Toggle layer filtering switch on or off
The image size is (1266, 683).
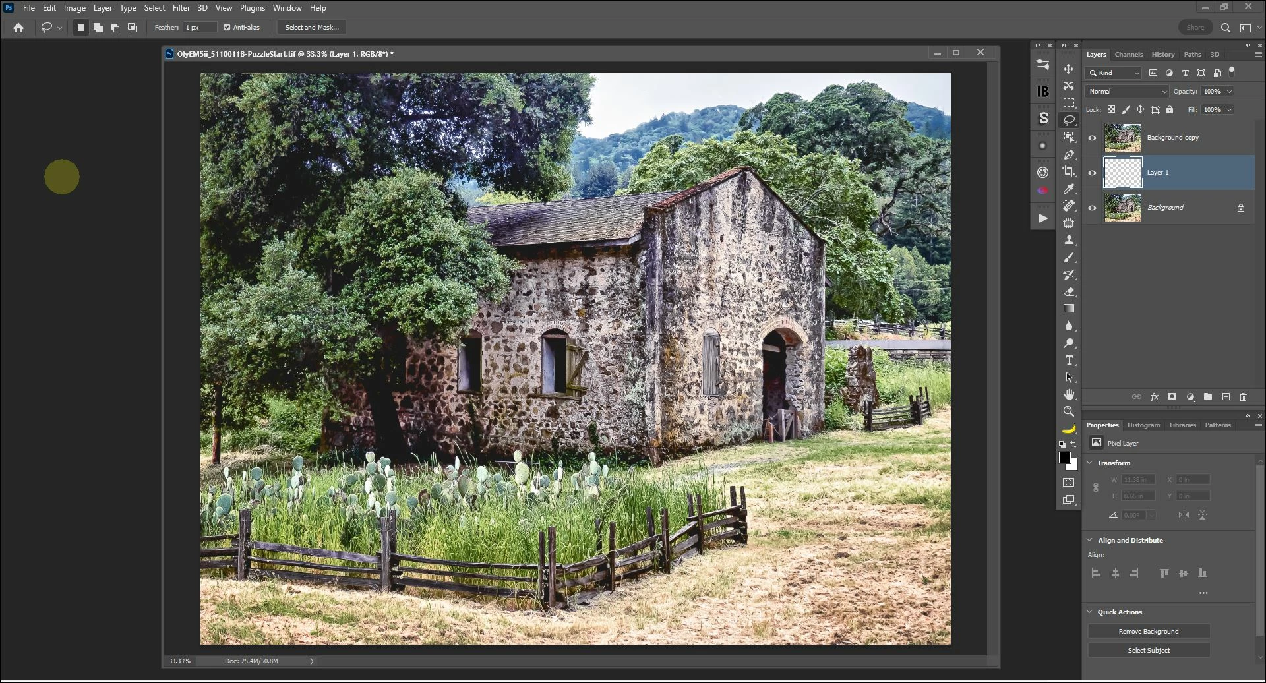tap(1232, 72)
